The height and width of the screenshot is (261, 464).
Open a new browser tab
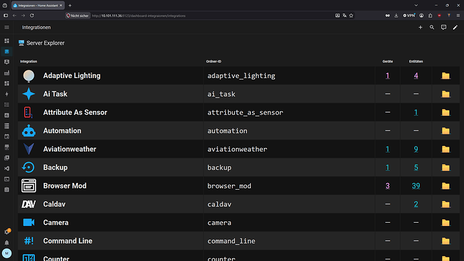(x=70, y=5)
